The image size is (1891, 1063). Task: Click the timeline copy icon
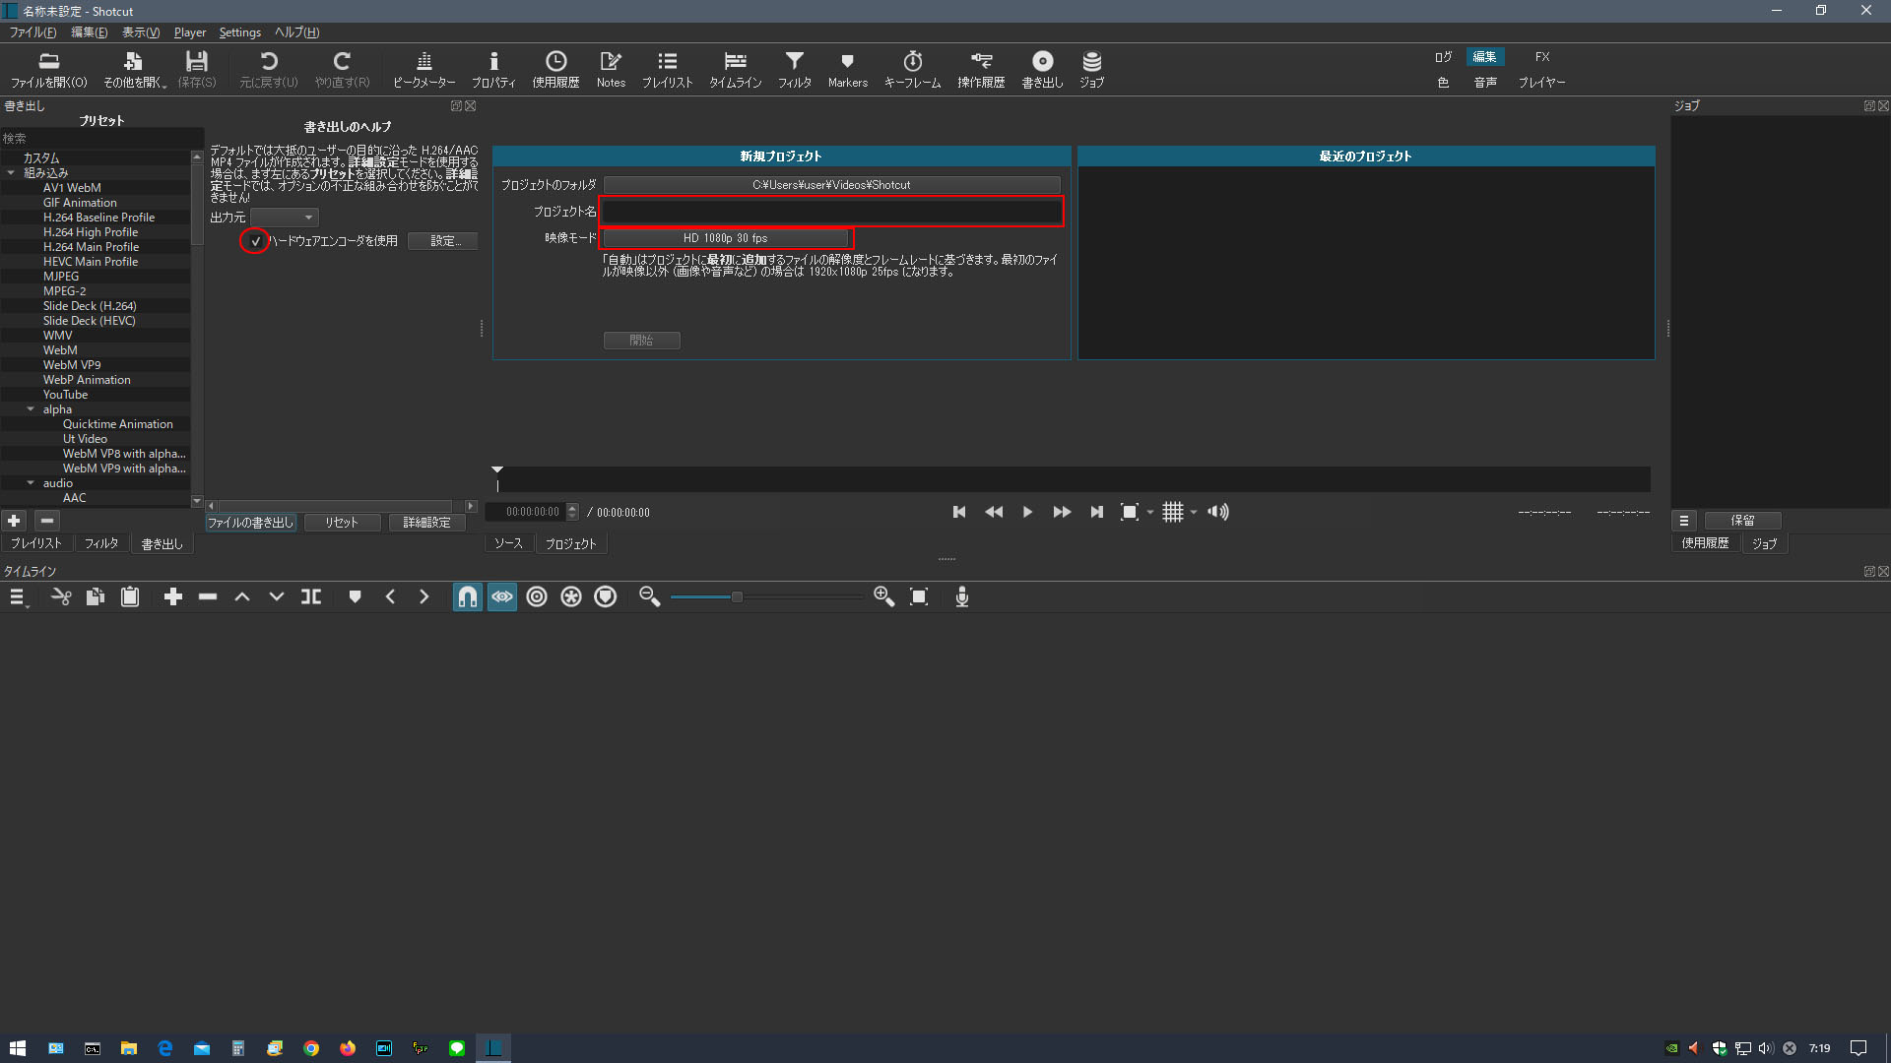[96, 596]
